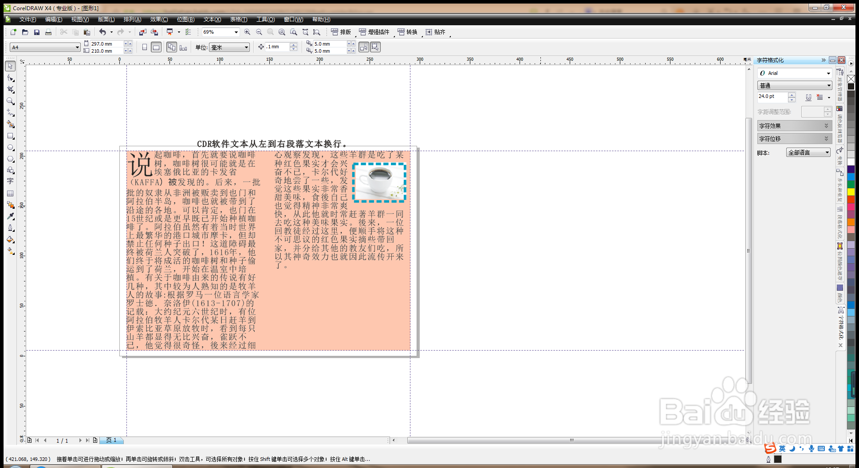The image size is (859, 468).
Task: Open the application launcher dropdown arrow
Action: point(179,32)
